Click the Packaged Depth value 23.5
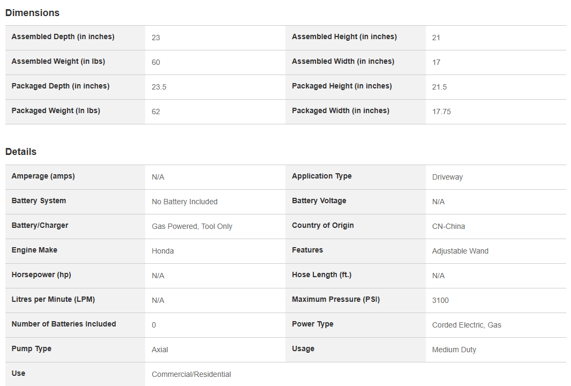The image size is (571, 386). tap(159, 87)
